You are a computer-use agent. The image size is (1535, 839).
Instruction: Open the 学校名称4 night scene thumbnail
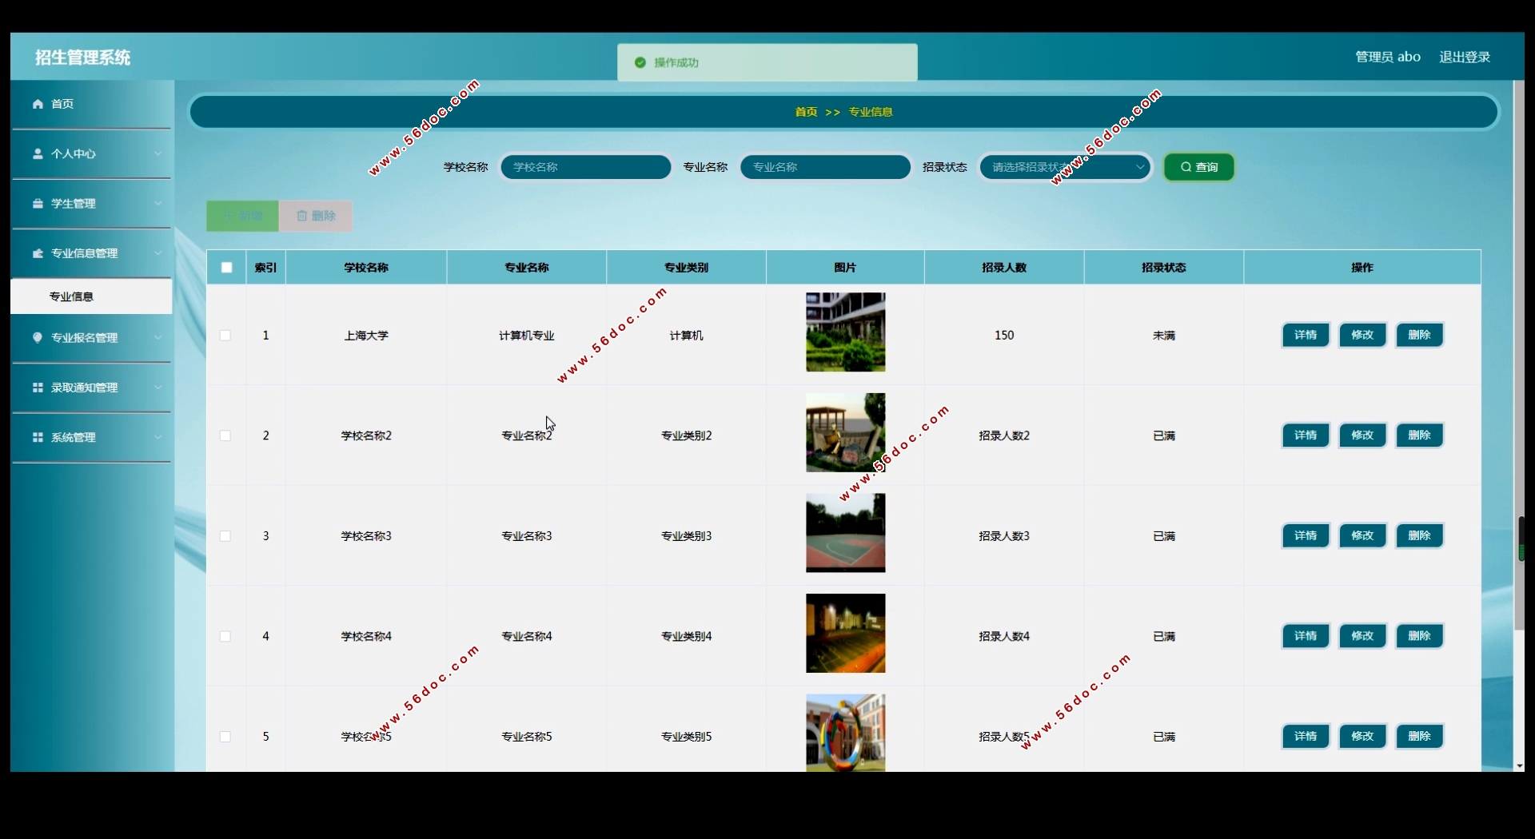[x=846, y=633]
